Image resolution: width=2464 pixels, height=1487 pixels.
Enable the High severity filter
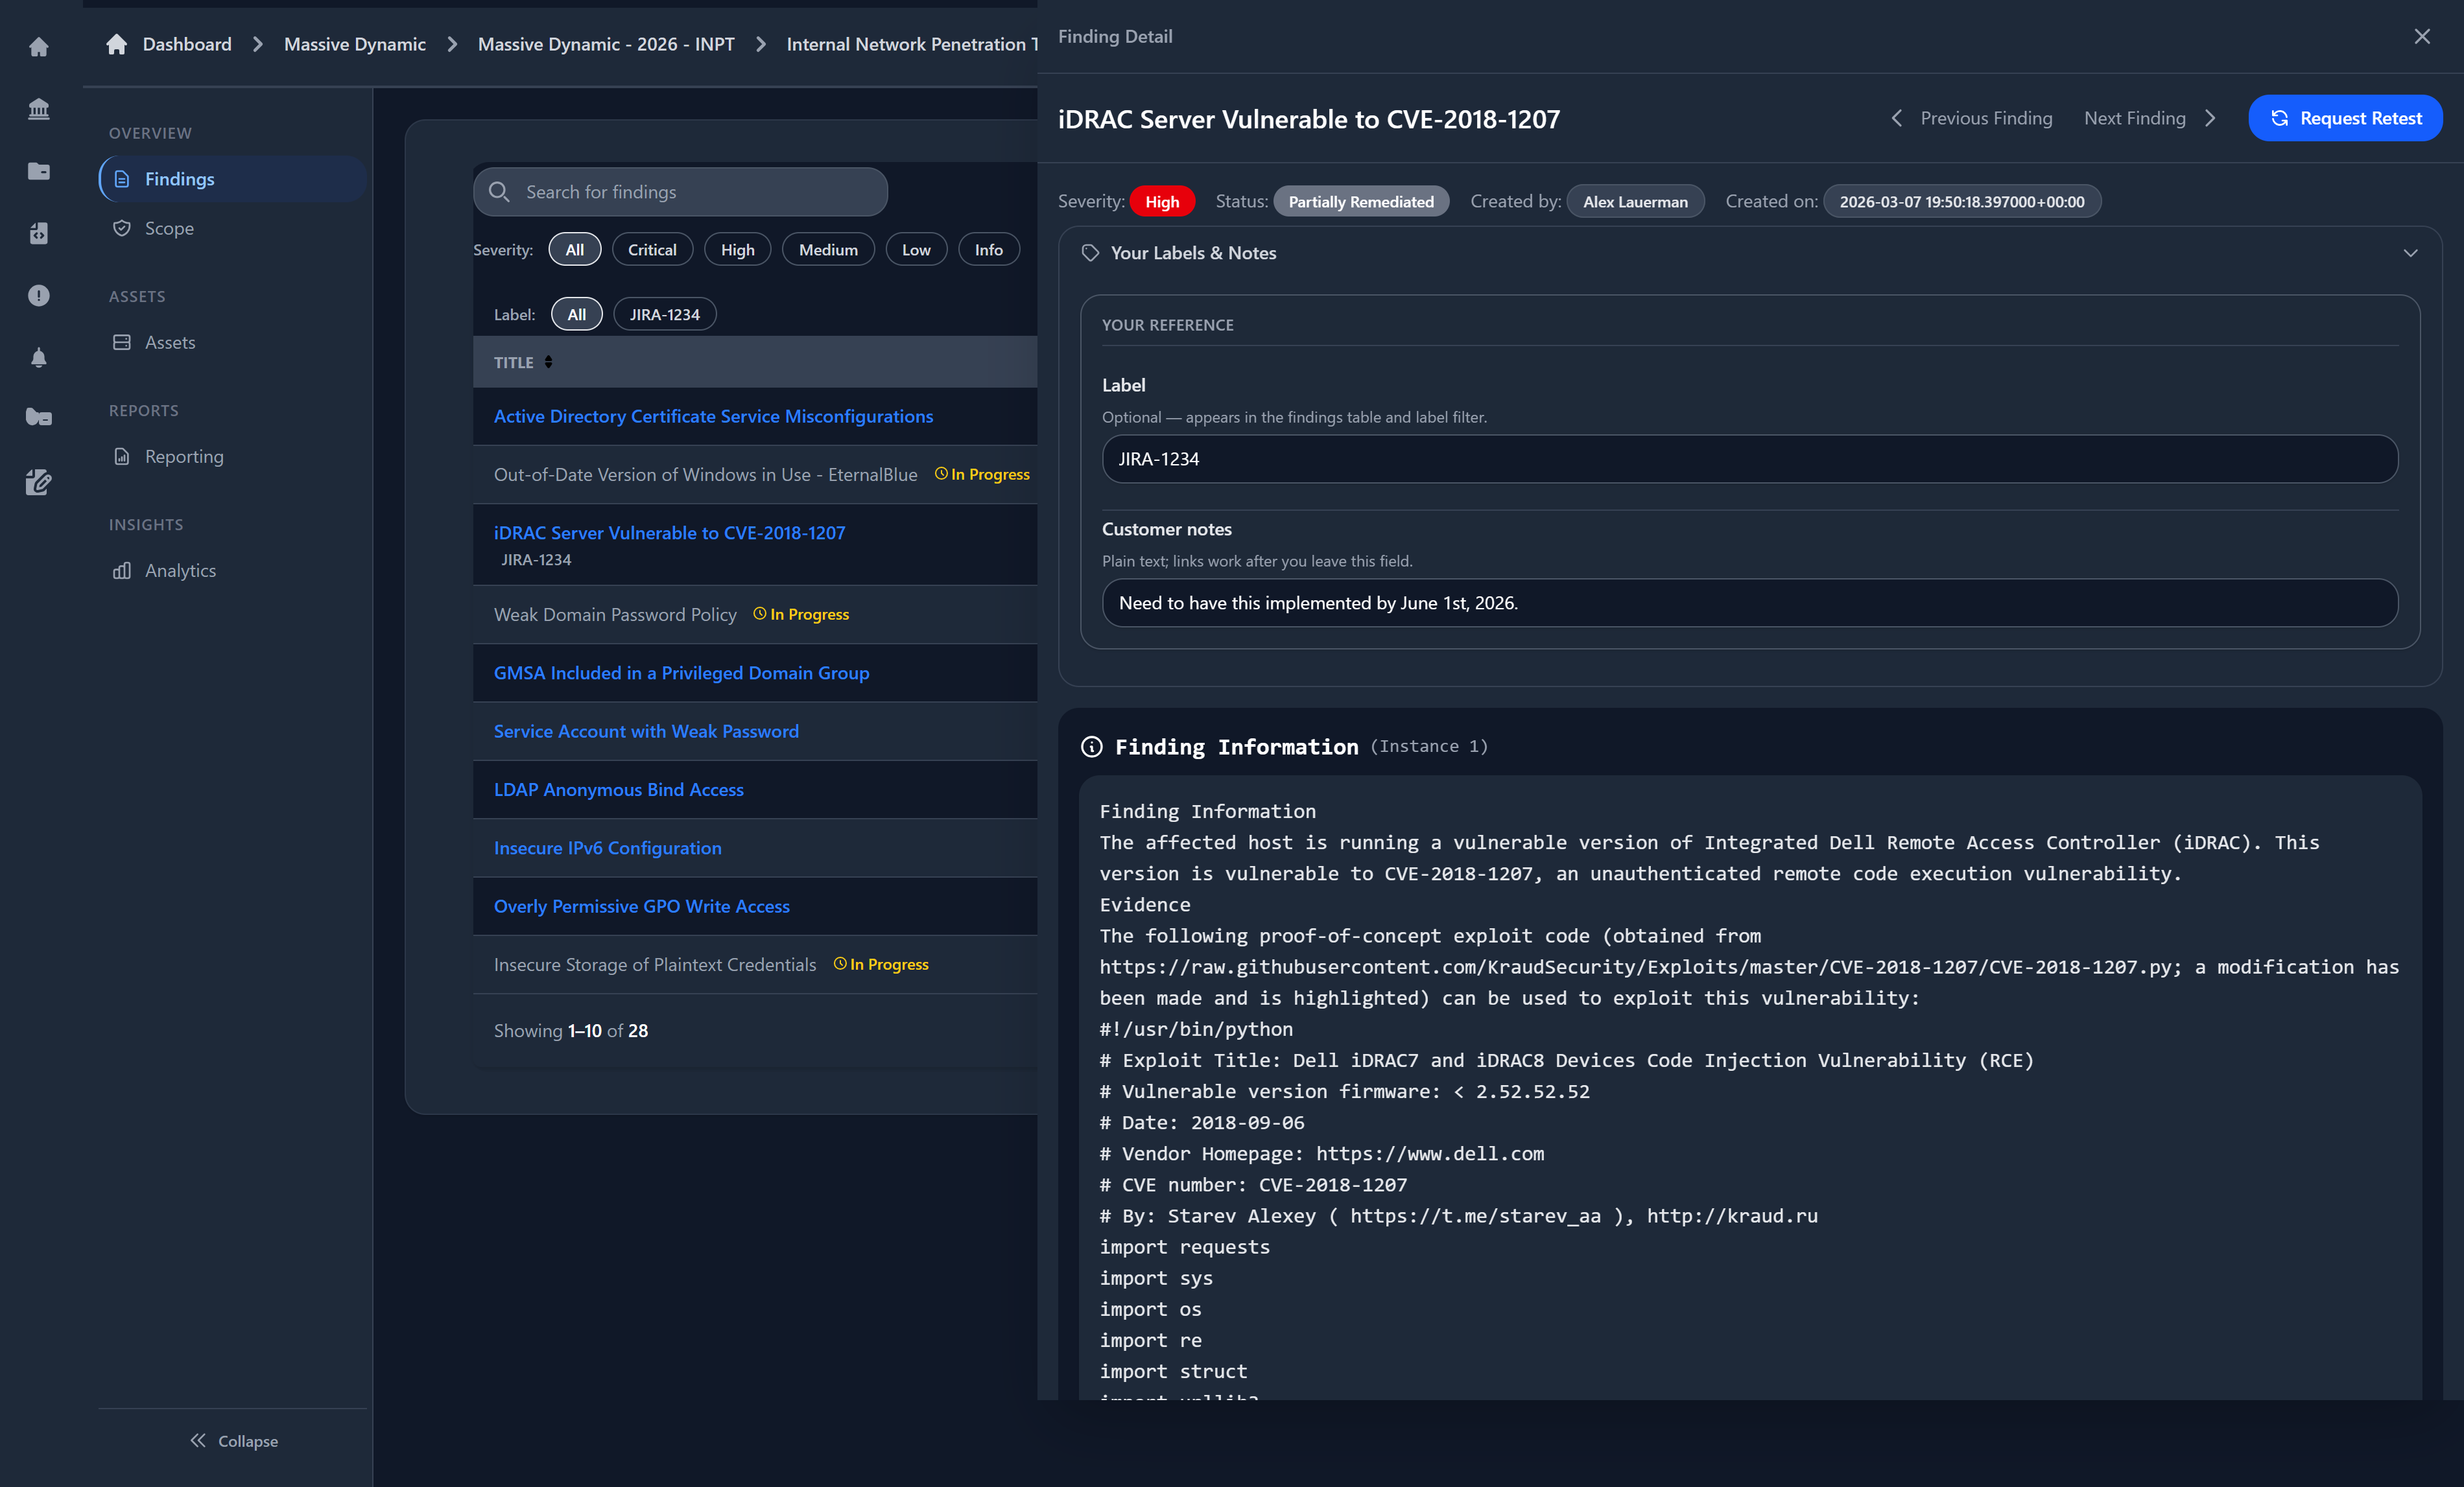737,249
